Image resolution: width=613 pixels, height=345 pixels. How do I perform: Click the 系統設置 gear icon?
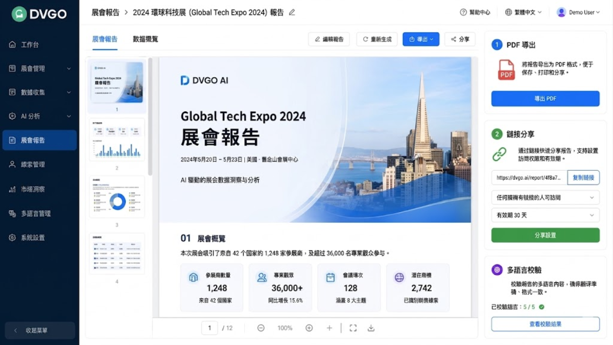(x=13, y=238)
